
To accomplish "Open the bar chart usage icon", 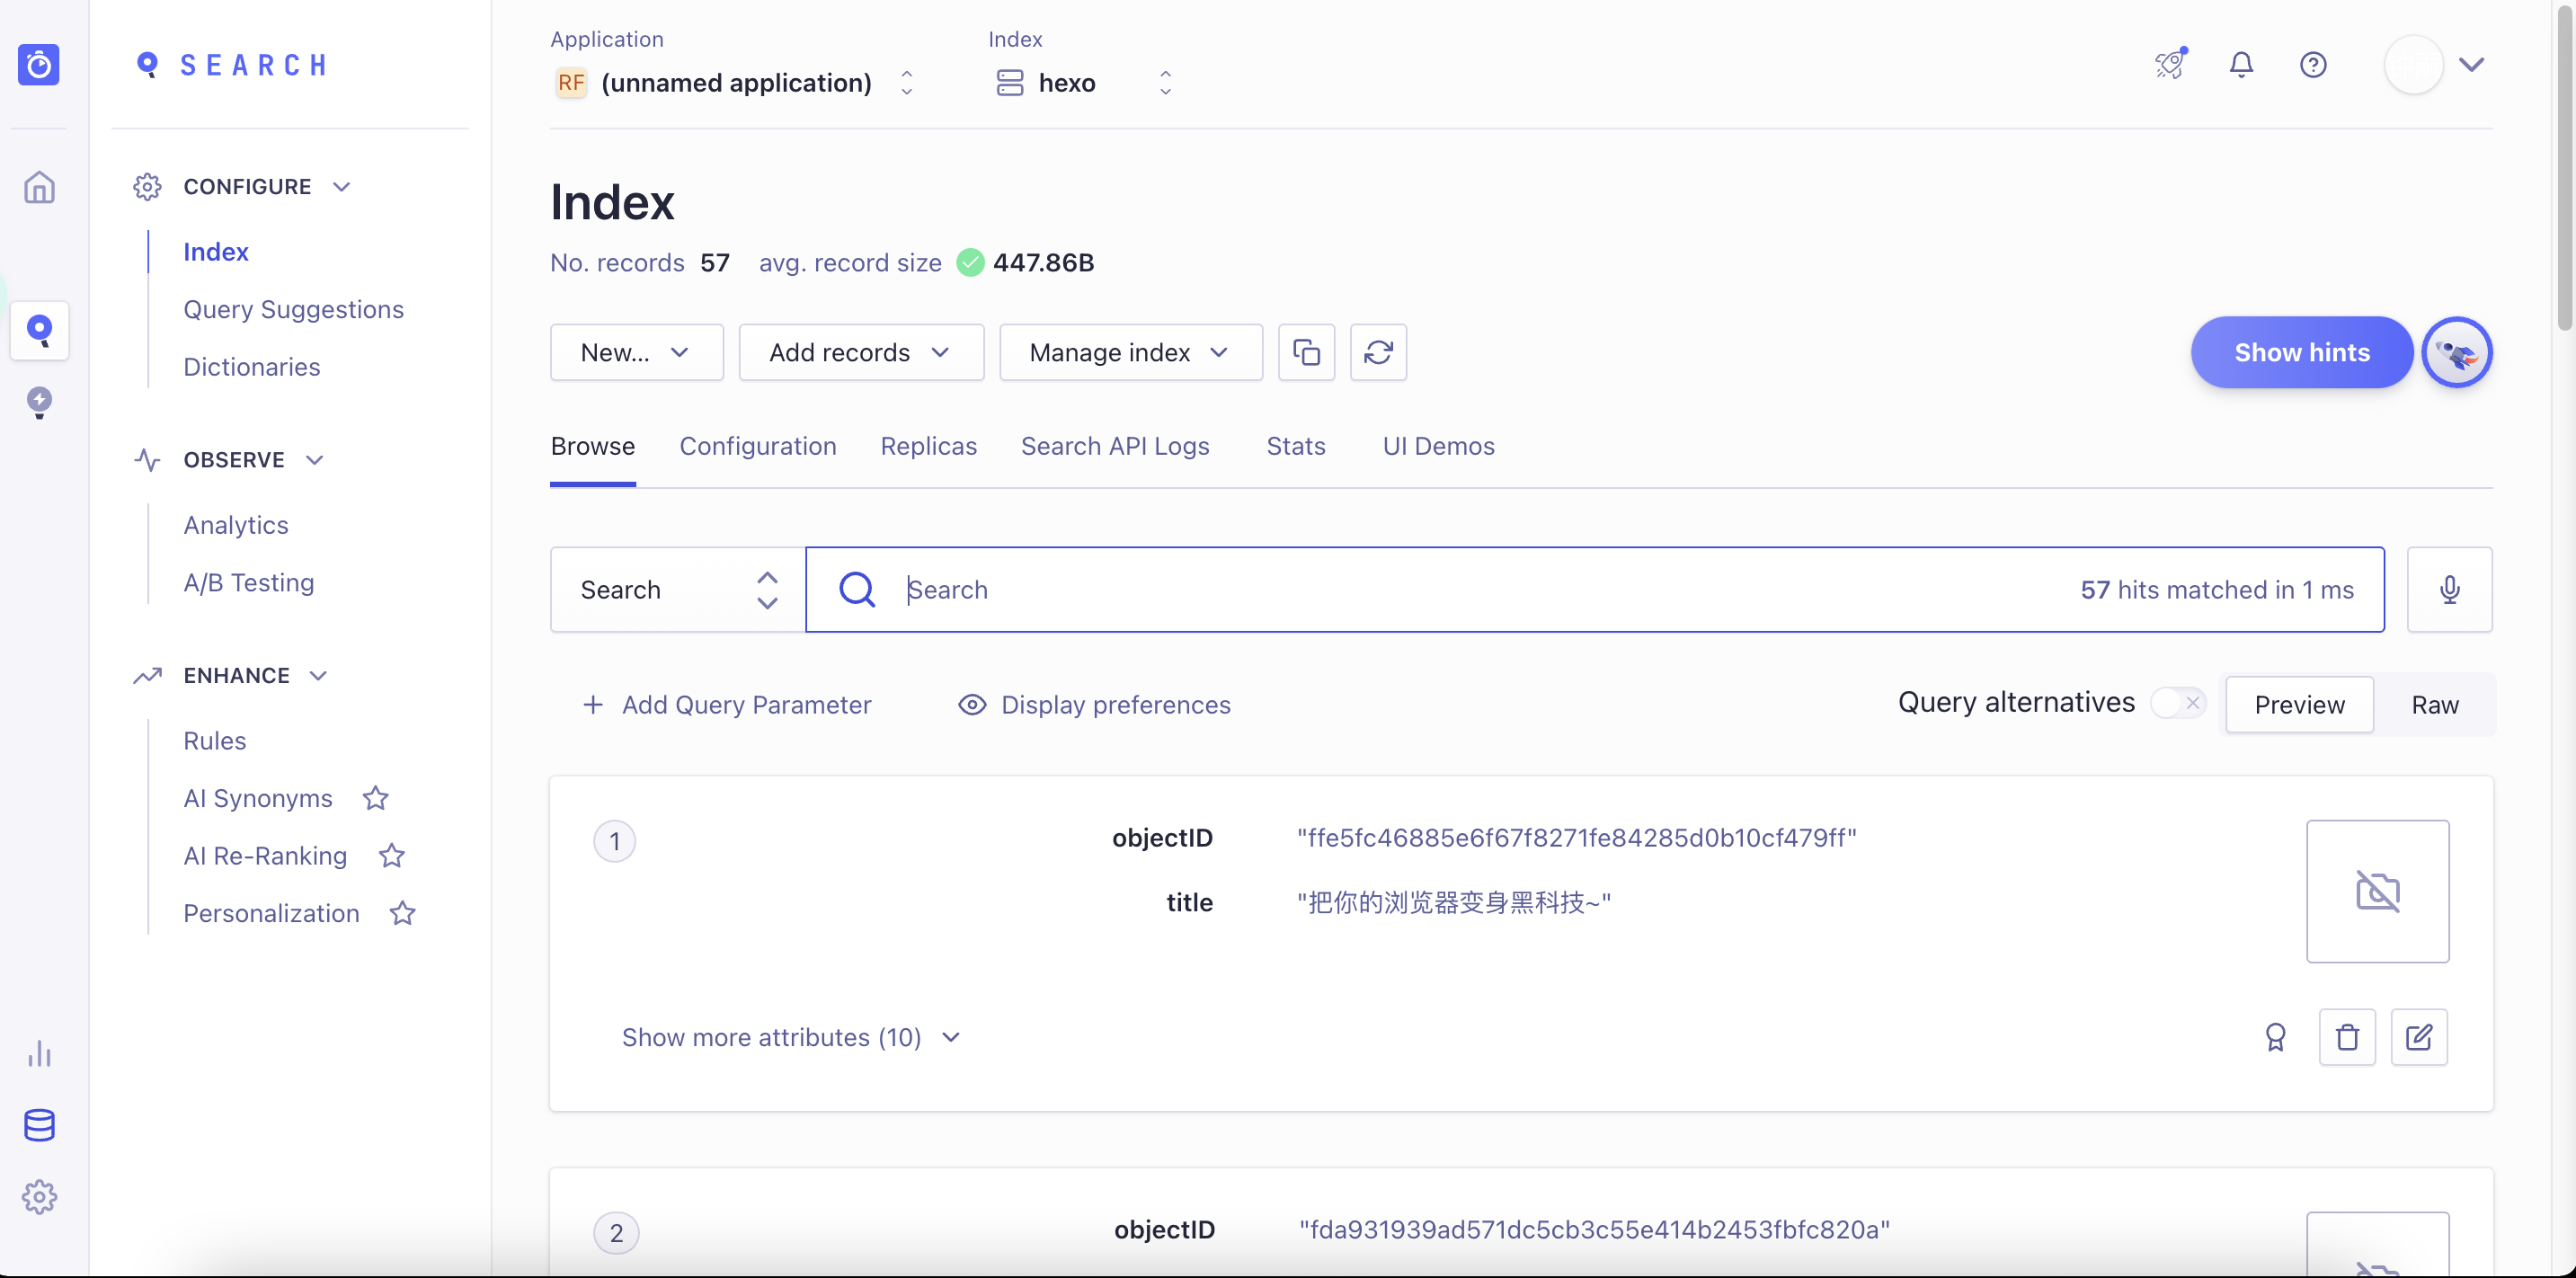I will coord(39,1054).
